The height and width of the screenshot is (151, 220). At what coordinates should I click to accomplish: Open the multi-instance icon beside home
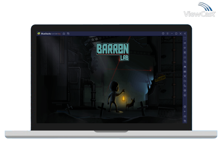point(68,34)
